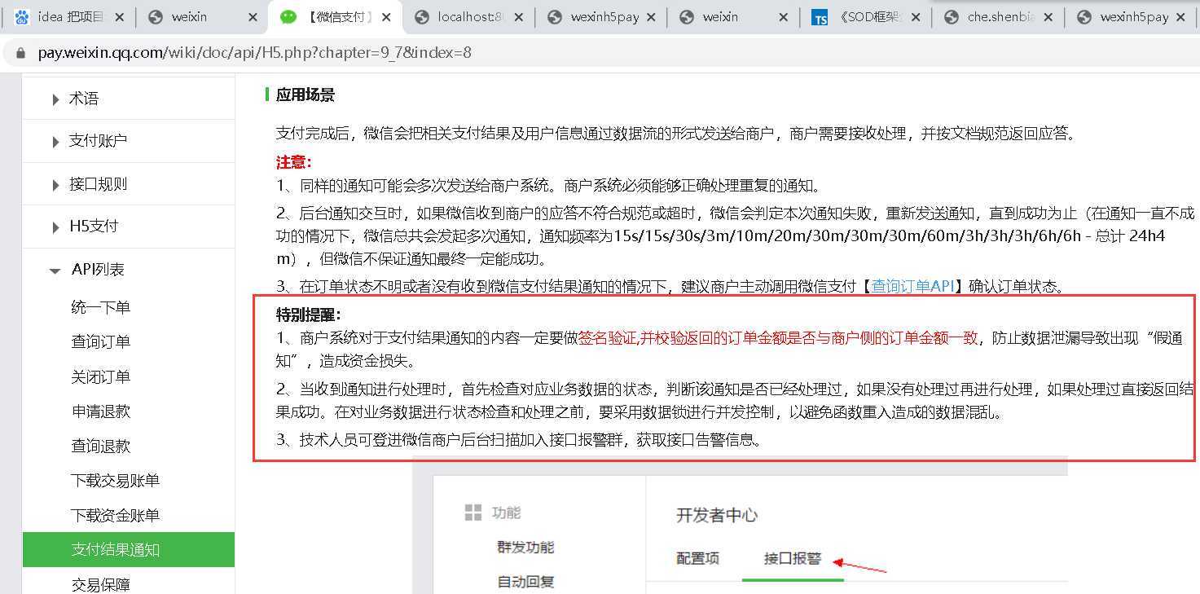Open the 交易保障 sidebar item
The width and height of the screenshot is (1200, 594).
click(101, 584)
